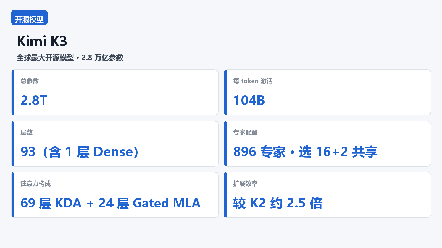The width and height of the screenshot is (442, 248).
Task: Click the 896 专家 · 选 16+2 共享 value
Action: click(x=305, y=152)
